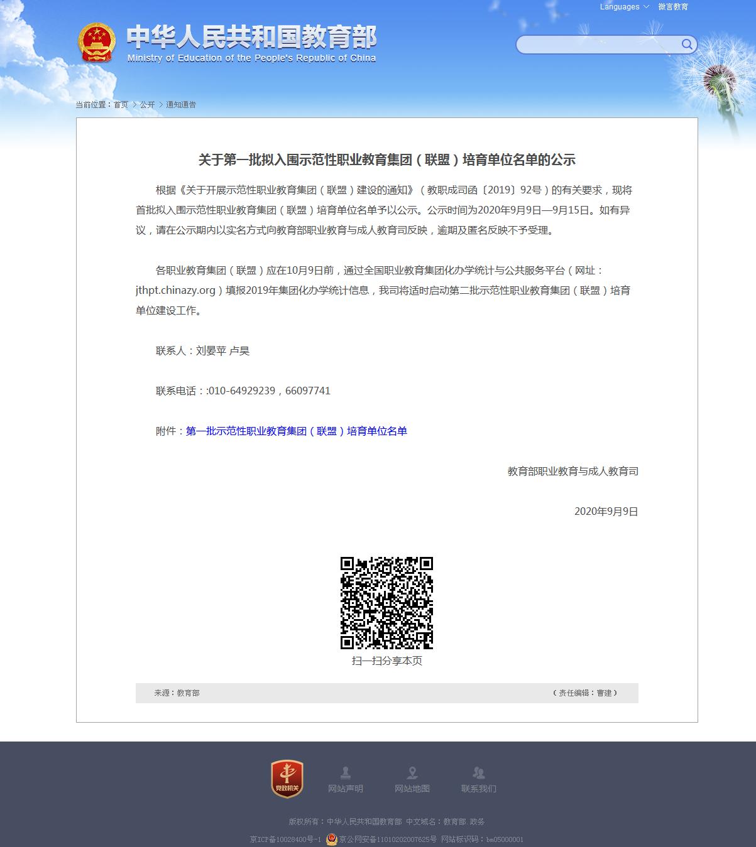Click the 中华人民共和国教育部 header title

[251, 38]
